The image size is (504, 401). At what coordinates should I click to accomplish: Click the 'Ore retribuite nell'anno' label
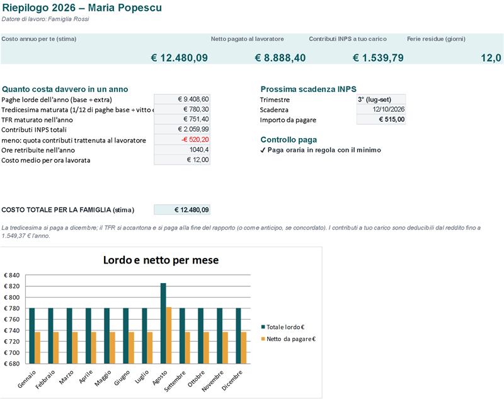click(38, 150)
